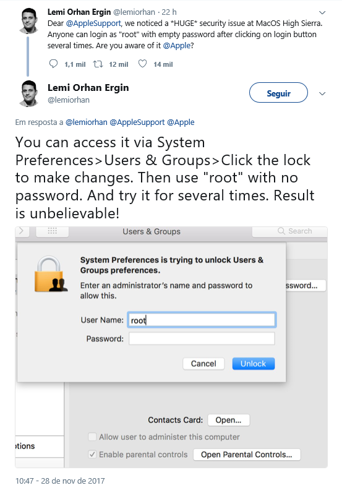342x488 pixels.
Task: Toggle Allow user to administer this computer
Action: (x=92, y=437)
